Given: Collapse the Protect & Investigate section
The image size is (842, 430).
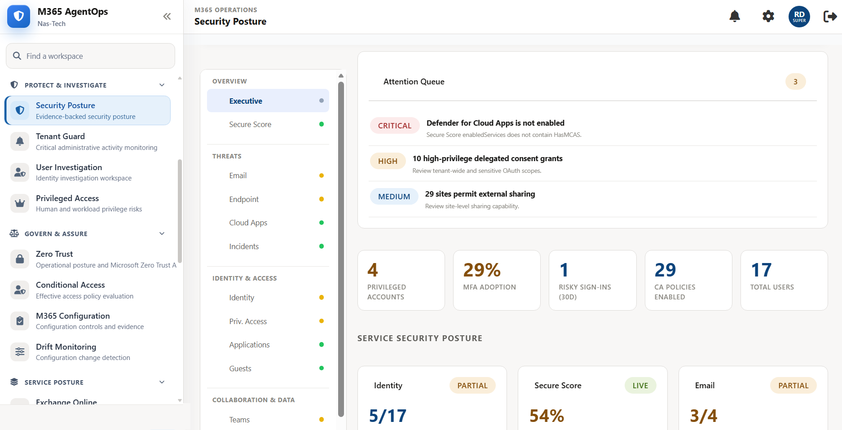Looking at the screenshot, I should pos(162,85).
